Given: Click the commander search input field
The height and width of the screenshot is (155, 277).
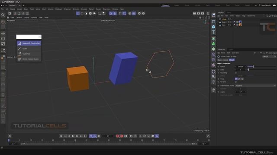Looking at the screenshot, I should 29,37.
